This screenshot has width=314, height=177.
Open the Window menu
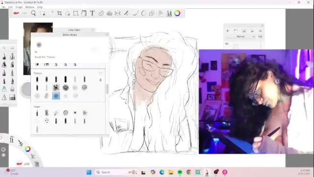point(30,7)
